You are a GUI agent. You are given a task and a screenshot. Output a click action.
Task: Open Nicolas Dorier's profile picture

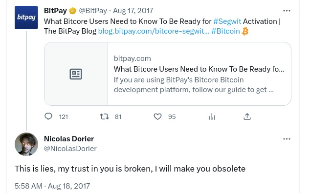[26, 144]
